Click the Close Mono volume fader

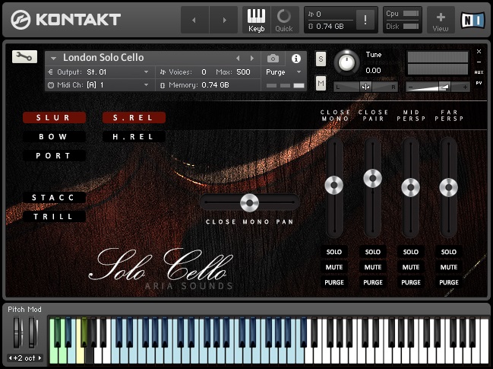pos(334,185)
